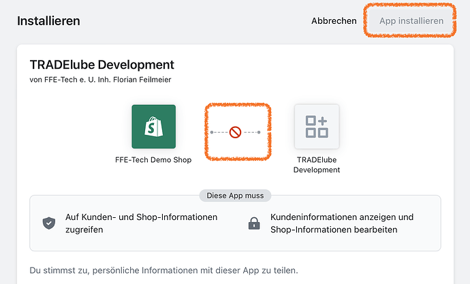Click the dashed line left of the blocked icon

[221, 132]
